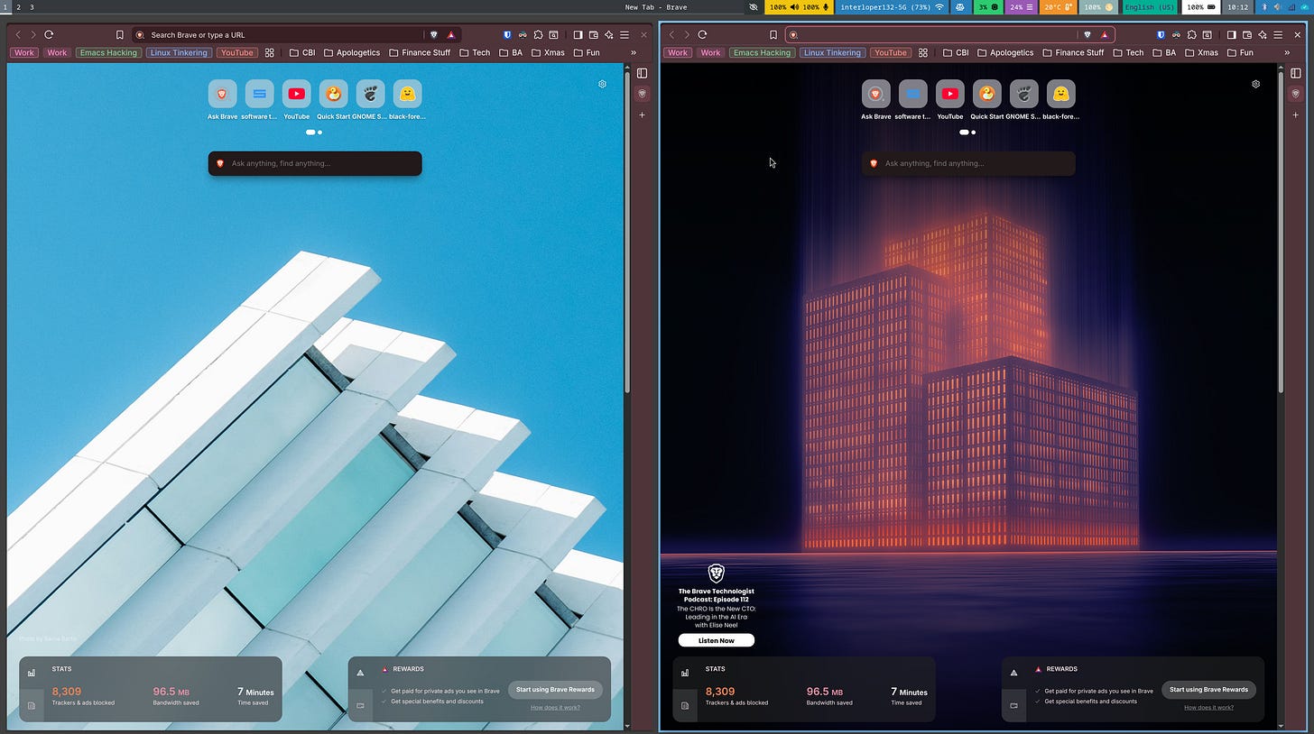
Task: Expand the Emacs Hacking tab group
Action: pos(108,52)
